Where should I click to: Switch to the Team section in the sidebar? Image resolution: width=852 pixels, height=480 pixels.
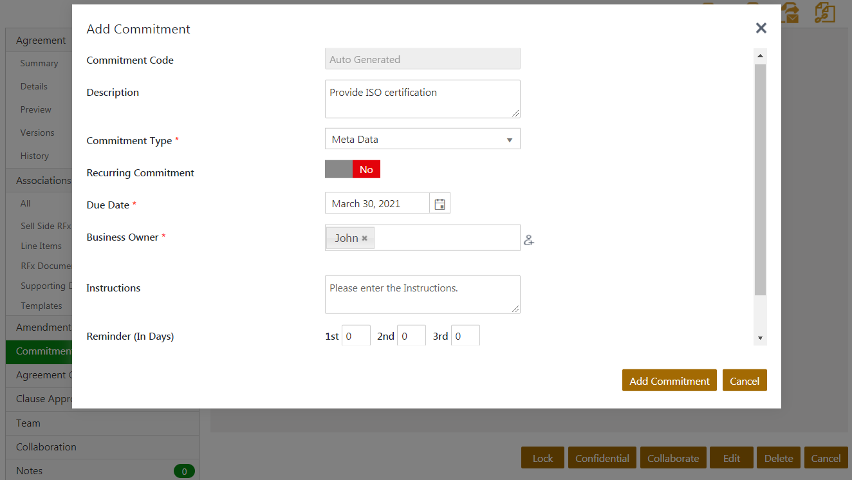tap(28, 423)
